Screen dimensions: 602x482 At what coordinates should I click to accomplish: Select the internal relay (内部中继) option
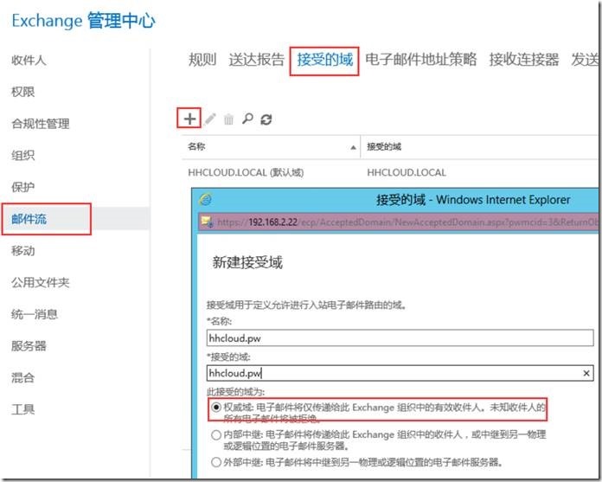coord(216,434)
